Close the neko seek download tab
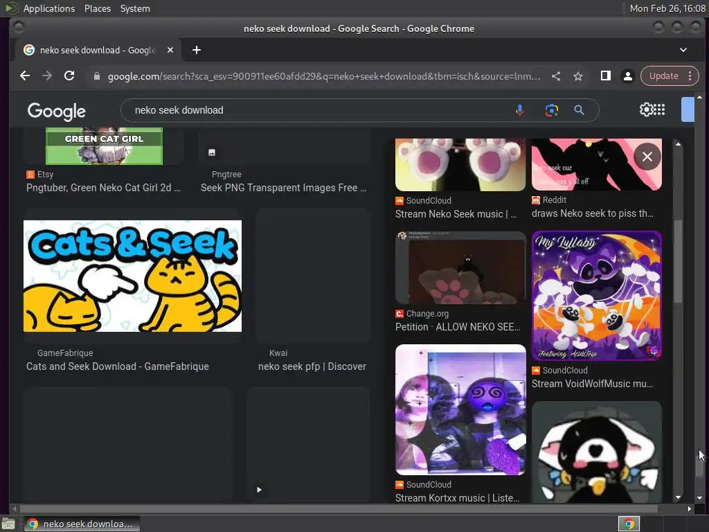Image resolution: width=709 pixels, height=532 pixels. 170,50
